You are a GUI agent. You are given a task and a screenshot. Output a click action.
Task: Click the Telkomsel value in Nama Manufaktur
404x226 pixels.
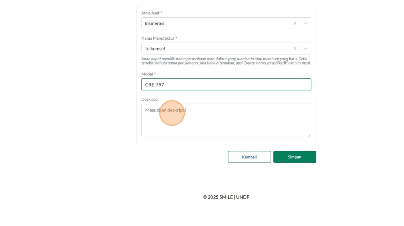pos(155,48)
